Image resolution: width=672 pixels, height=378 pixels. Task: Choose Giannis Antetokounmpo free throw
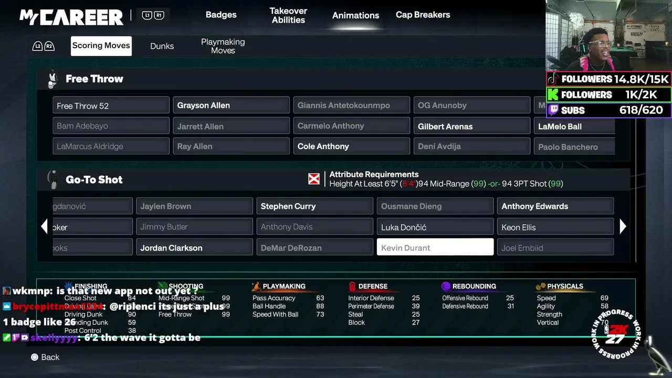[x=351, y=105]
